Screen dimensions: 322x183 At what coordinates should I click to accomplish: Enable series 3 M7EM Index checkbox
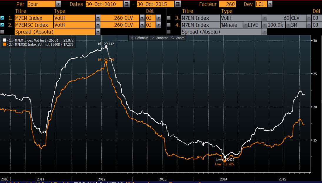(x=169, y=18)
